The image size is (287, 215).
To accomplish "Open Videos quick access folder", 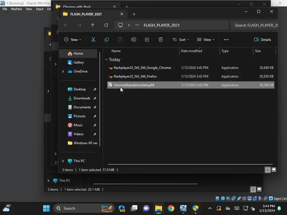I will [x=78, y=134].
